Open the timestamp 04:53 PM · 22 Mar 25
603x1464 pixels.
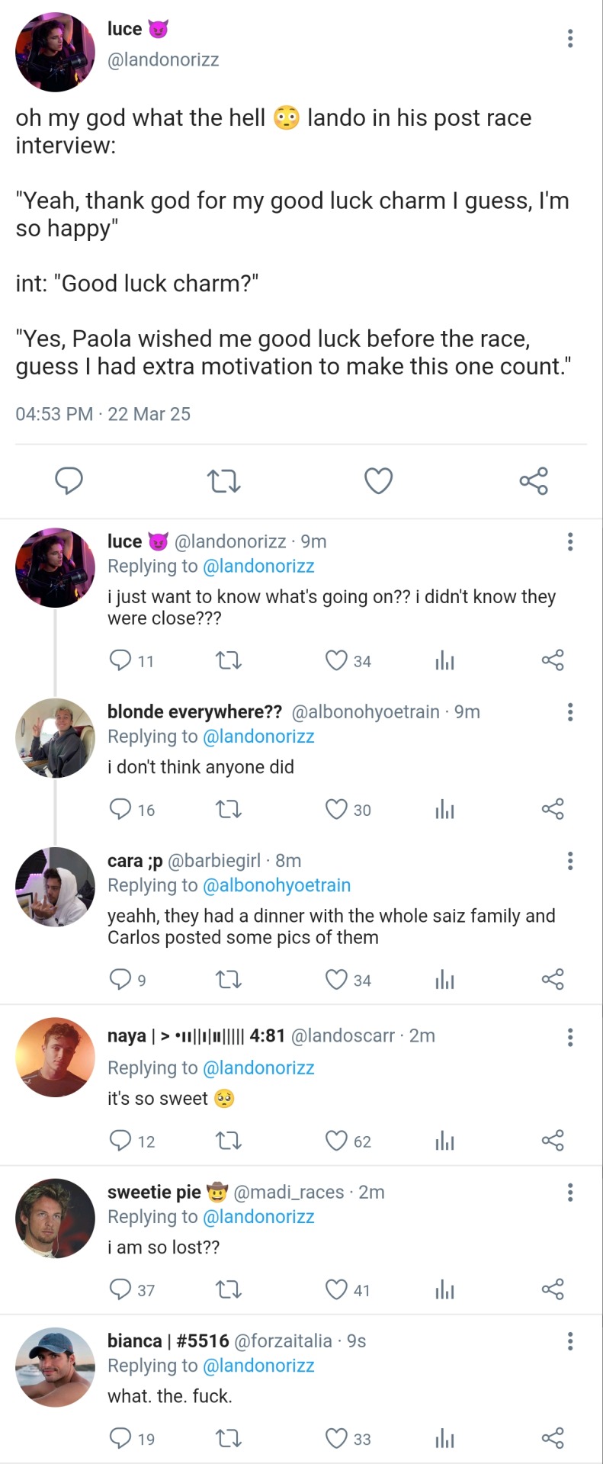(x=103, y=414)
